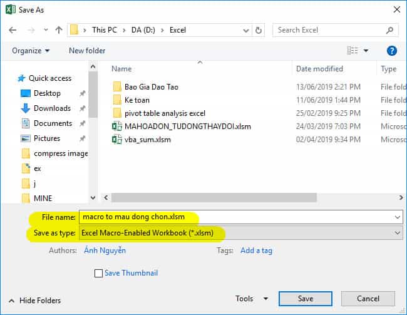Expand the File name dropdown arrow

click(x=398, y=217)
